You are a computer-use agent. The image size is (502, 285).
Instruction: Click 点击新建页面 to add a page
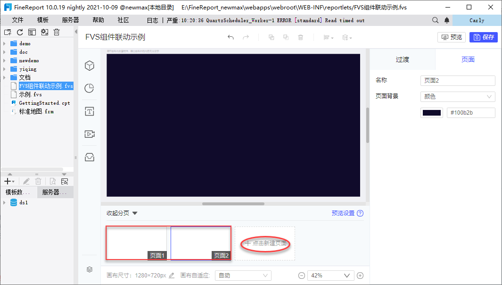pyautogui.click(x=265, y=243)
